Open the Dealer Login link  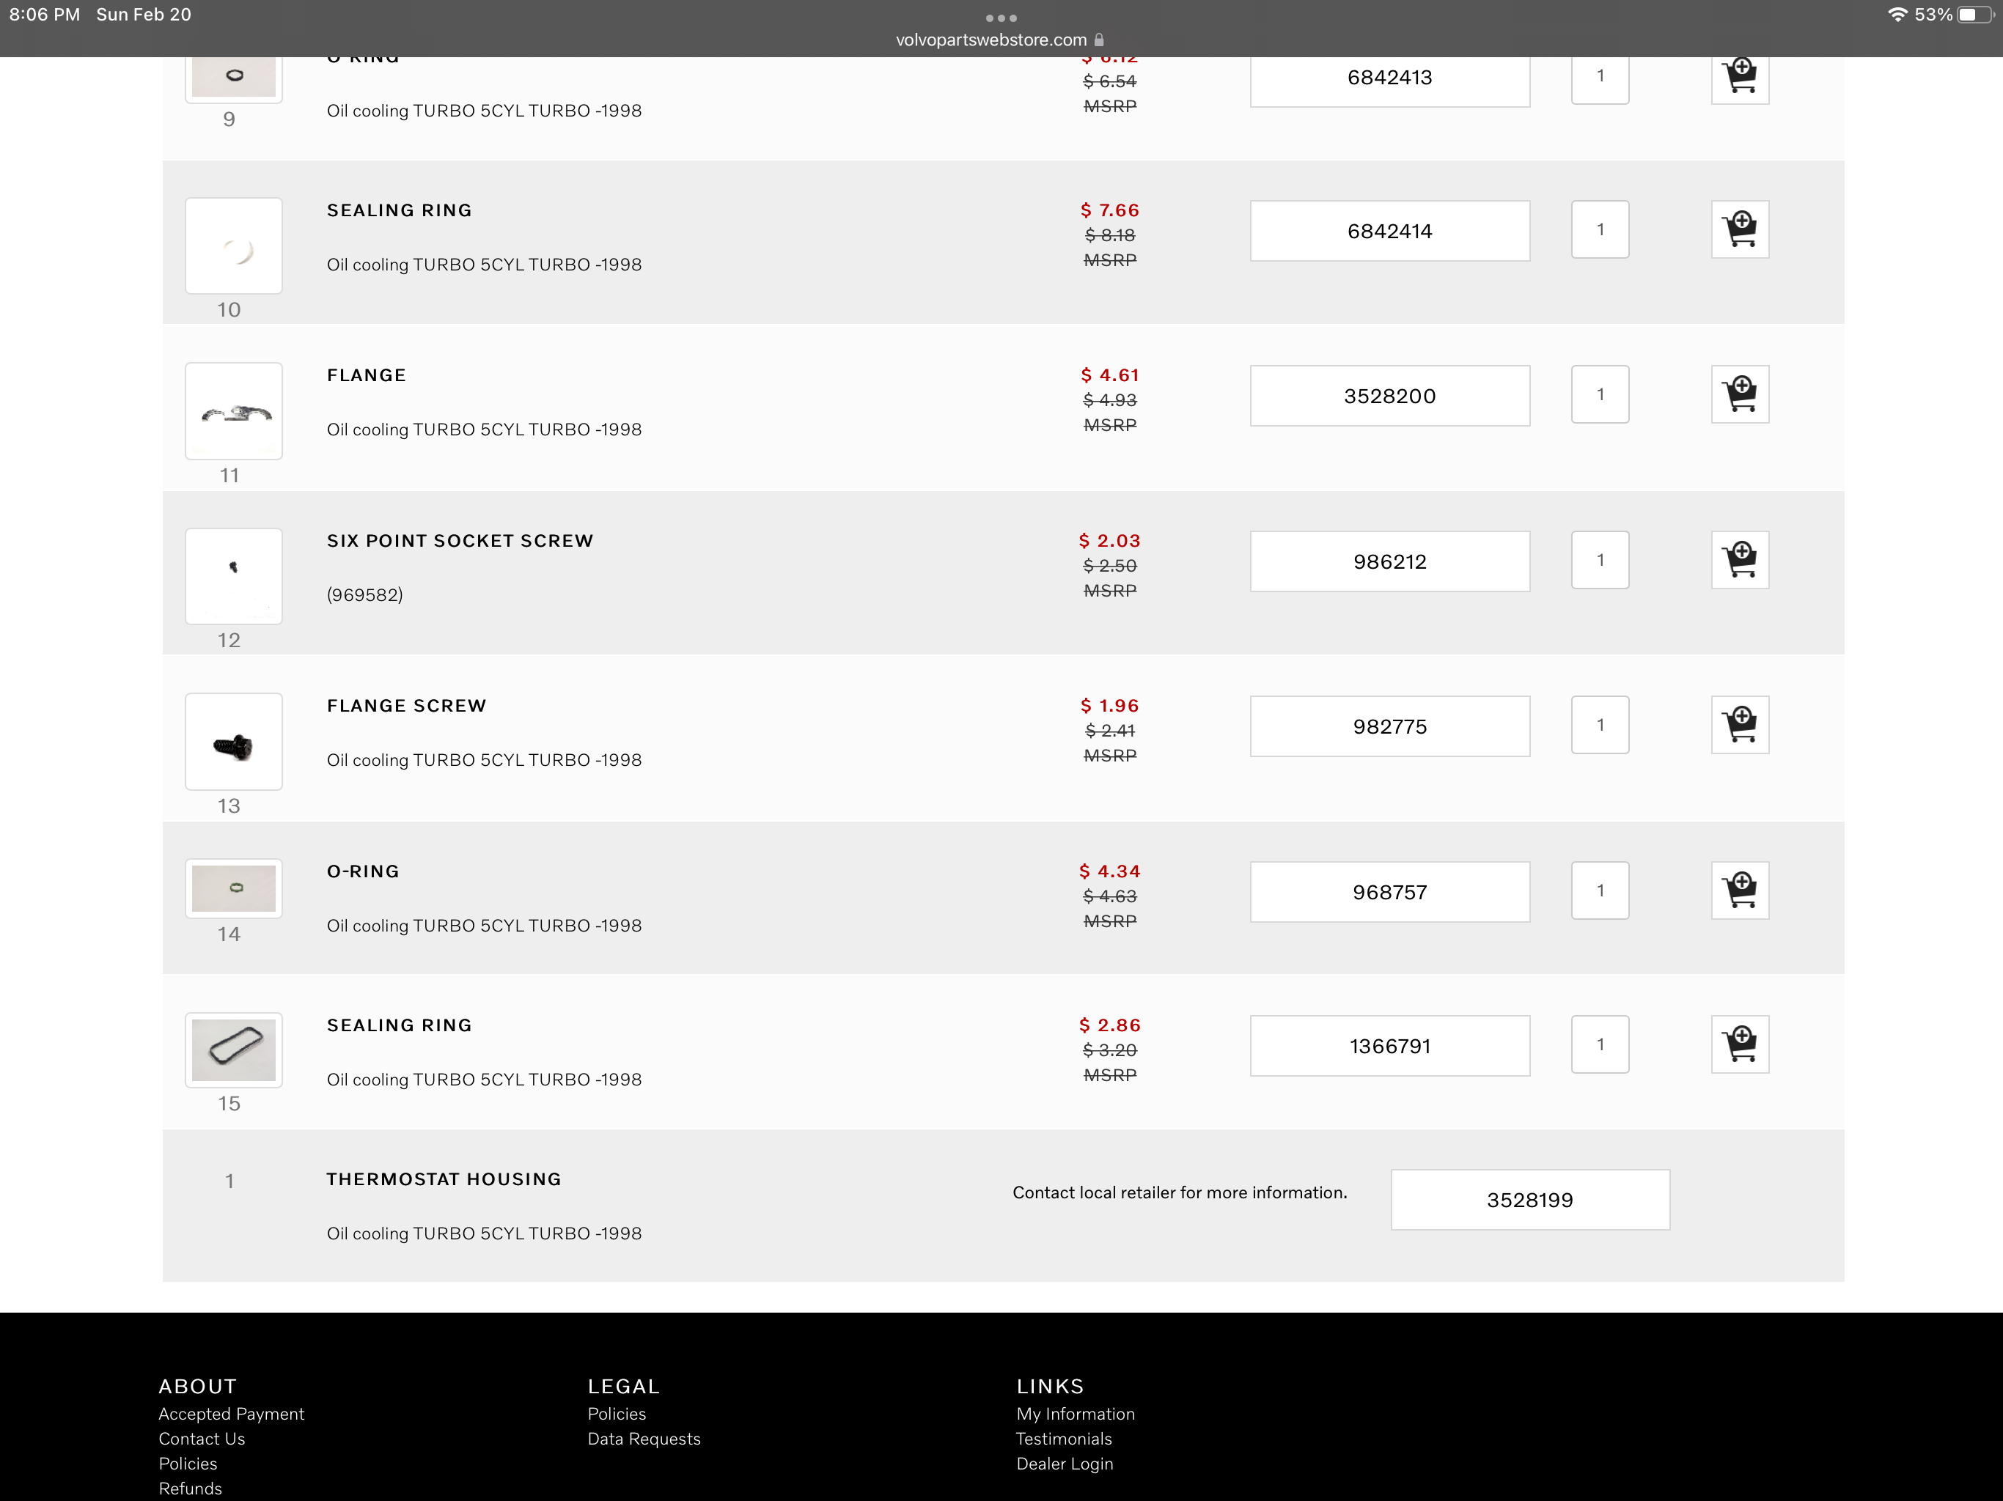[1064, 1464]
